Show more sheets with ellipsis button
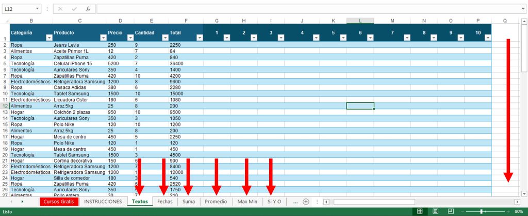Viewport: 528px width, 216px height. pyautogui.click(x=295, y=202)
